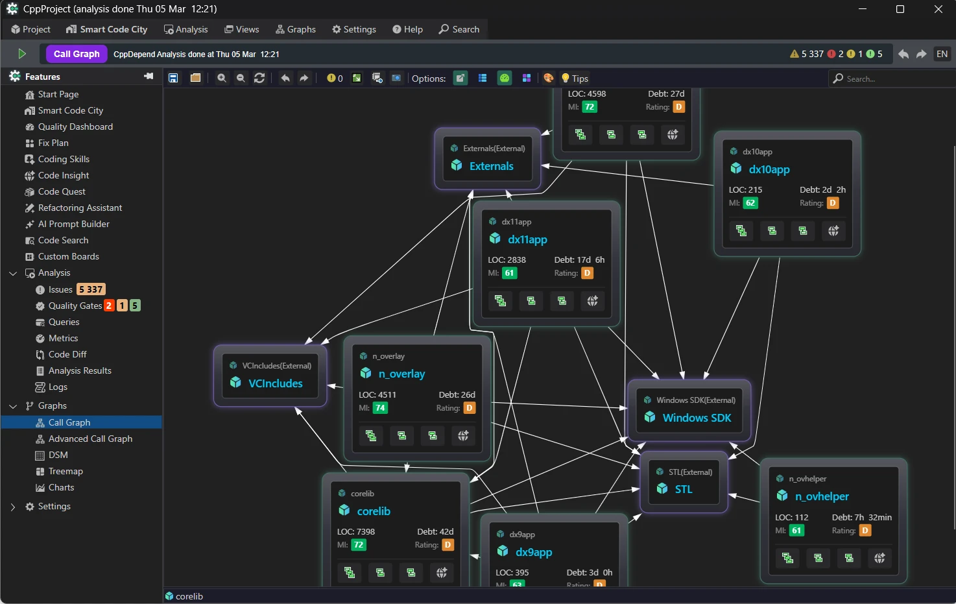Click the last gear icon in n_overlay node
This screenshot has width=956, height=604.
click(463, 436)
